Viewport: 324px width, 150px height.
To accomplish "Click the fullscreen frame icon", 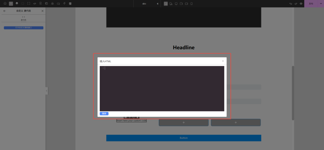I will 29,3.
